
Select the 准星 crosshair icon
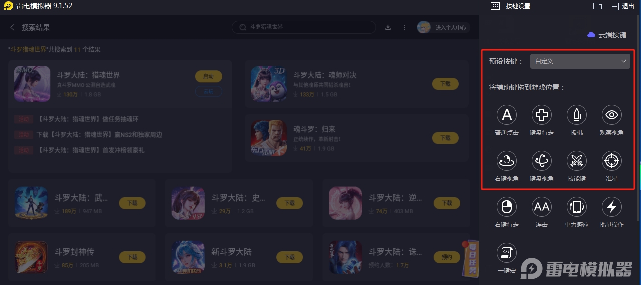612,161
